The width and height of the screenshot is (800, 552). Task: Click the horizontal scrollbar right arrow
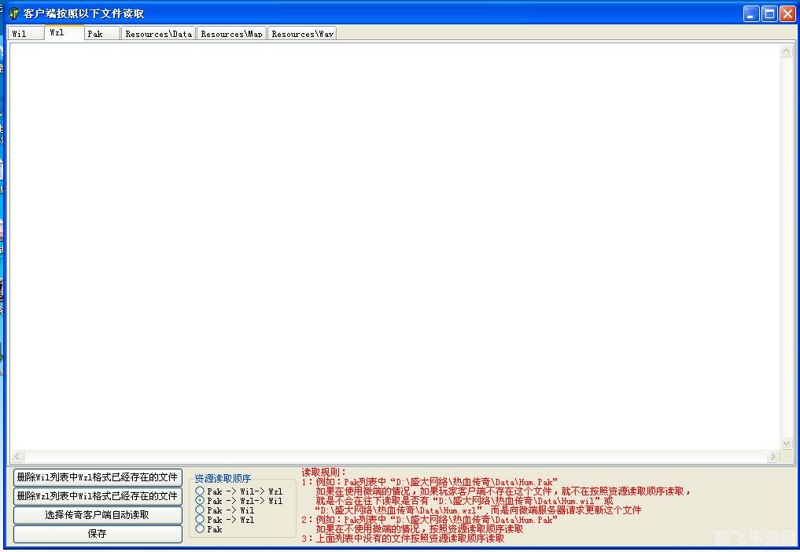[x=772, y=457]
